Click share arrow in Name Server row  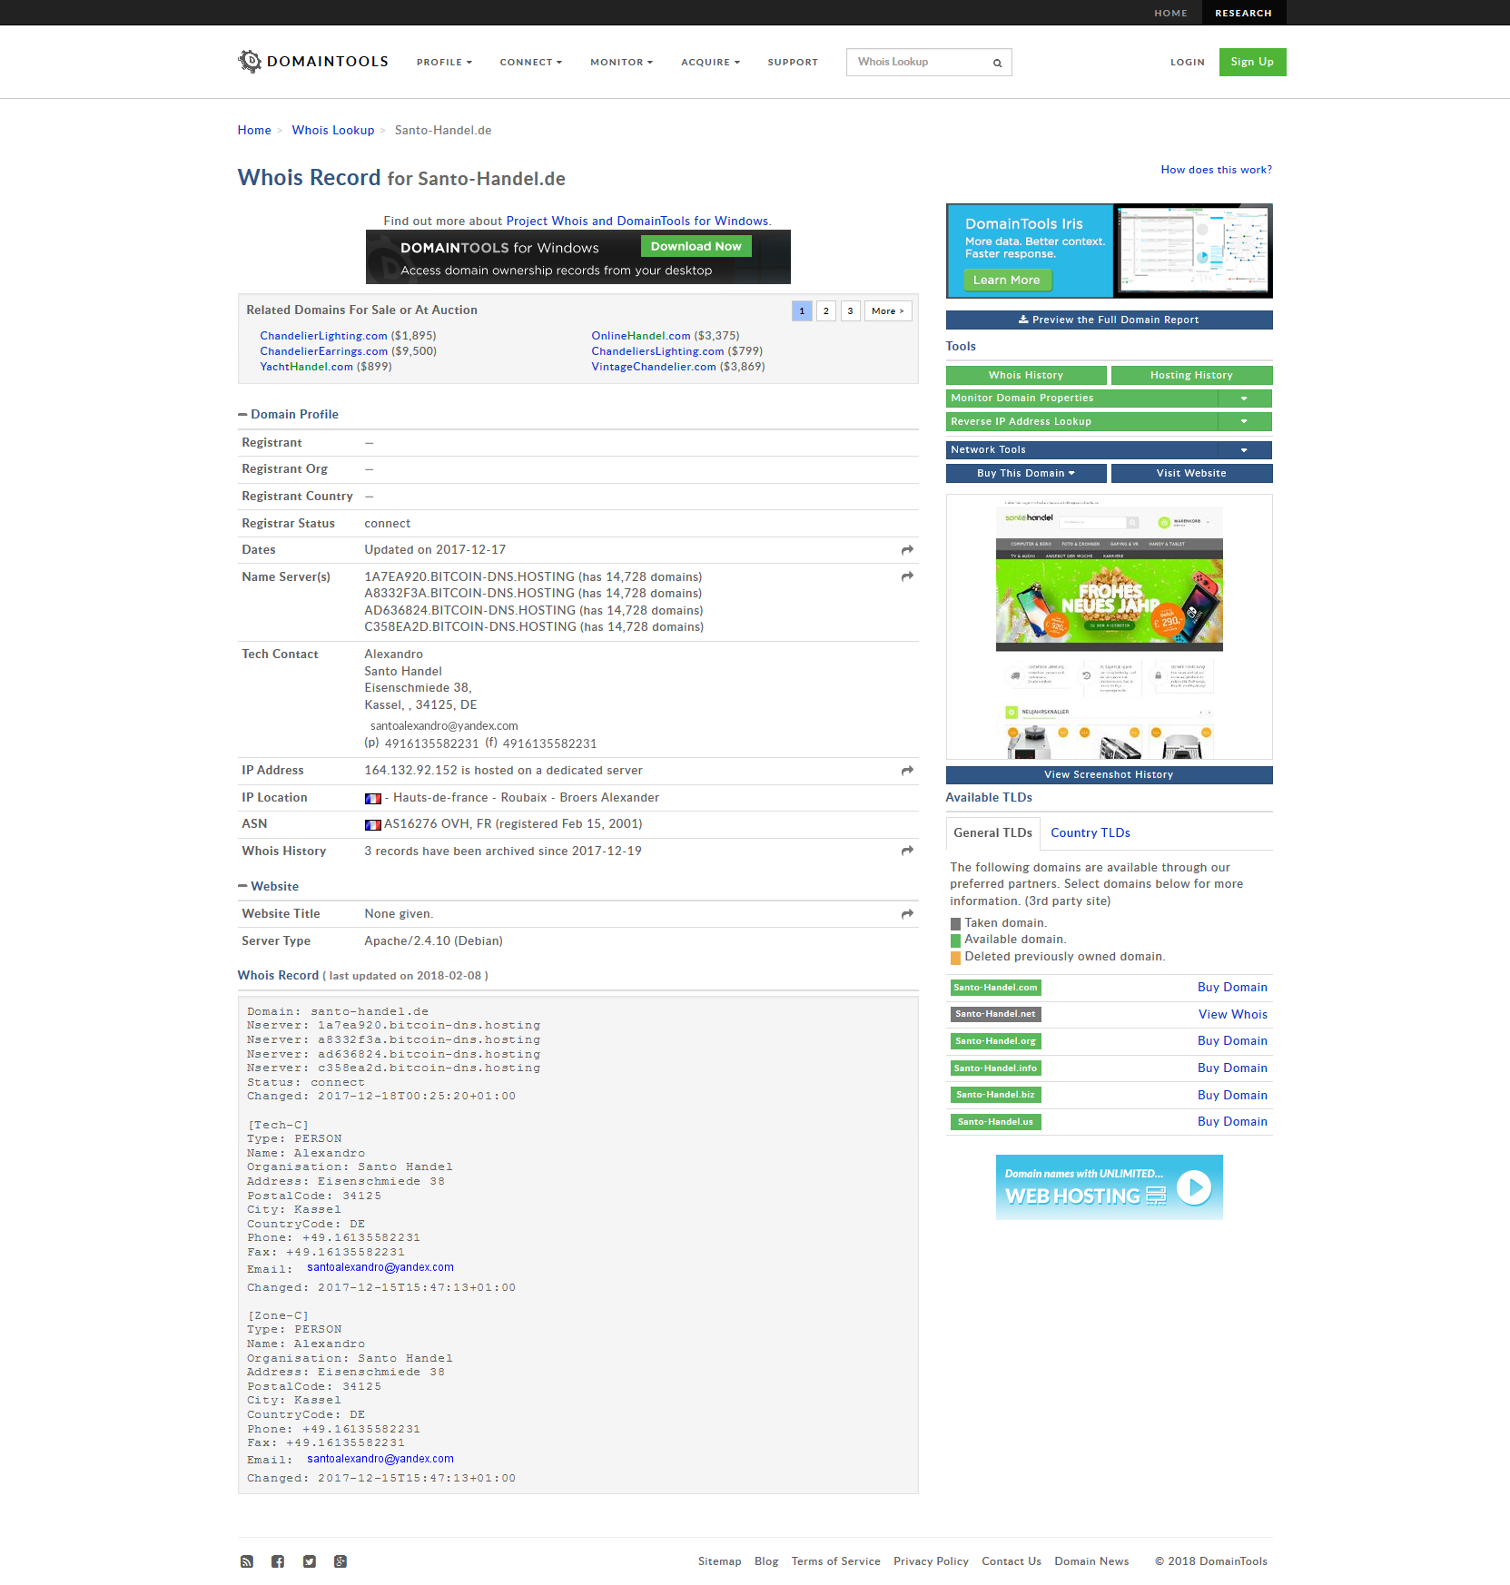pos(907,576)
